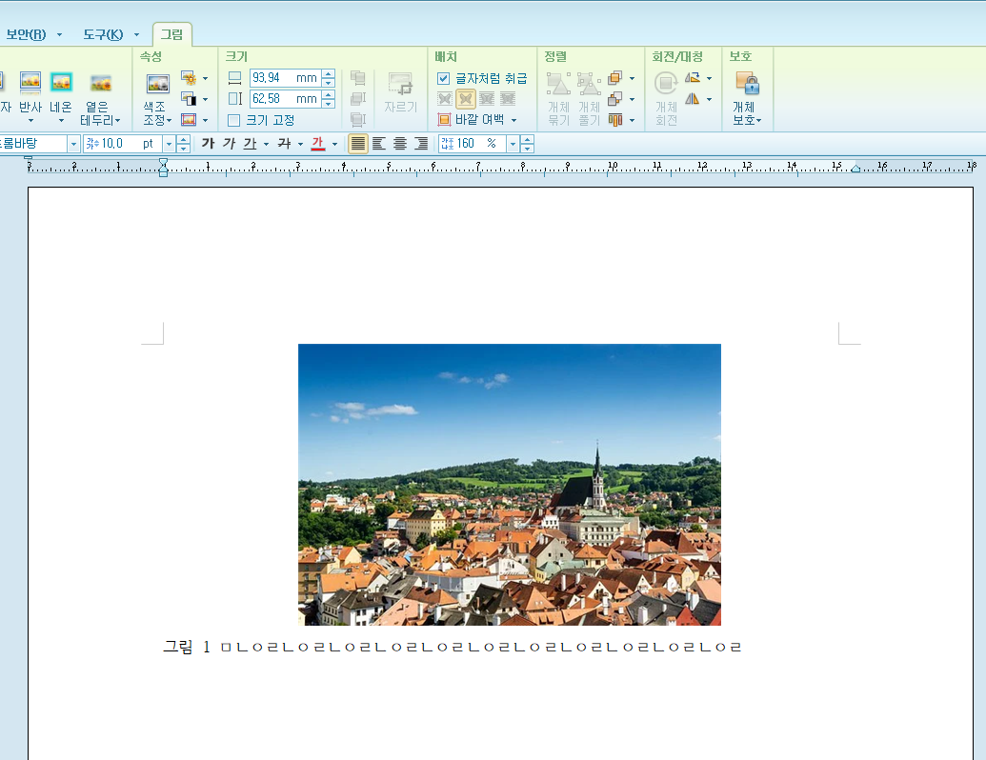This screenshot has width=986, height=760.
Task: Click the 개체 보호 lock icon
Action: click(x=747, y=84)
